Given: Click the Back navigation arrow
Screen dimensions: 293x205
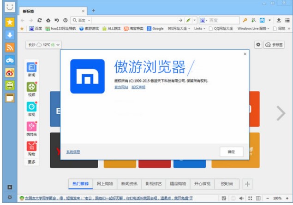Looking at the screenshot, I should pyautogui.click(x=23, y=20).
